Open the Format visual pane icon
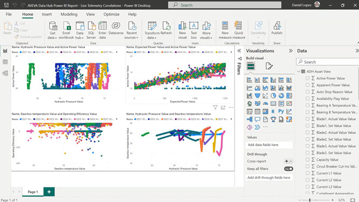This screenshot has height=202, width=359. (269, 66)
